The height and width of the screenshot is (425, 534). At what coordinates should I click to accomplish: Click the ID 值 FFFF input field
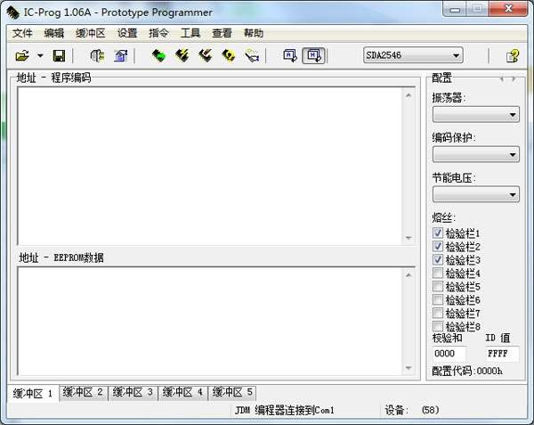click(x=502, y=354)
